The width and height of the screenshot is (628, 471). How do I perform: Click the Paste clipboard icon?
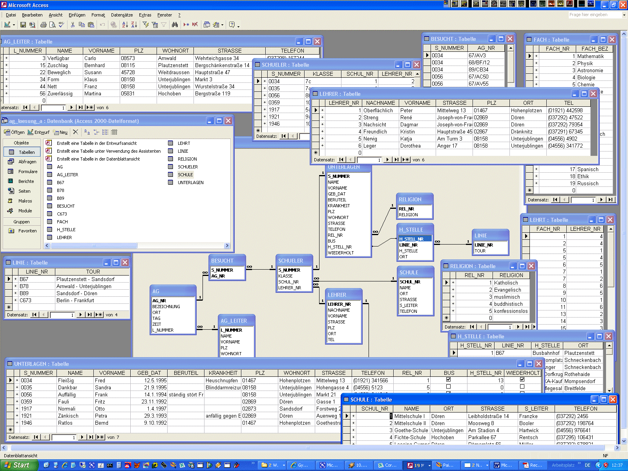pyautogui.click(x=91, y=25)
